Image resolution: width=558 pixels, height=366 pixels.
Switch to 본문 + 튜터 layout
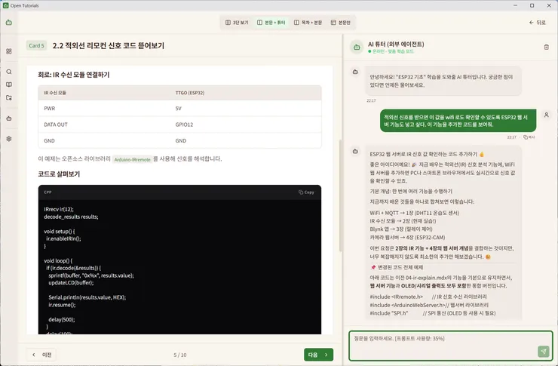[271, 23]
